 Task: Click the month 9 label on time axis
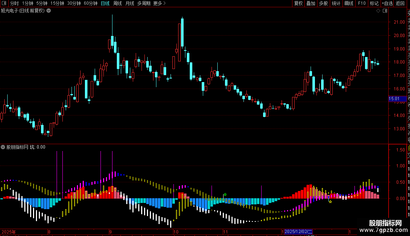(111, 232)
